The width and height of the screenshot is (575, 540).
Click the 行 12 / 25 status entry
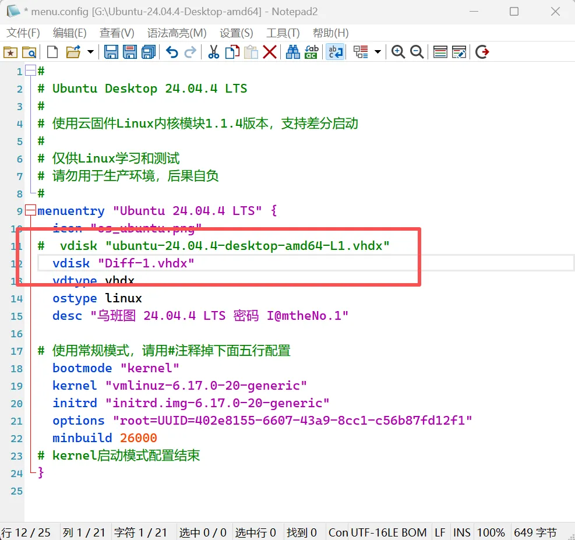coord(26,532)
